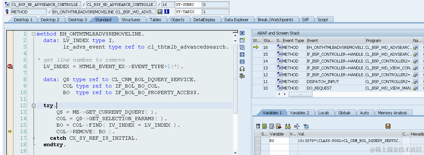
Task: Click the line number 16 field in header
Action: pyautogui.click(x=168, y=5)
